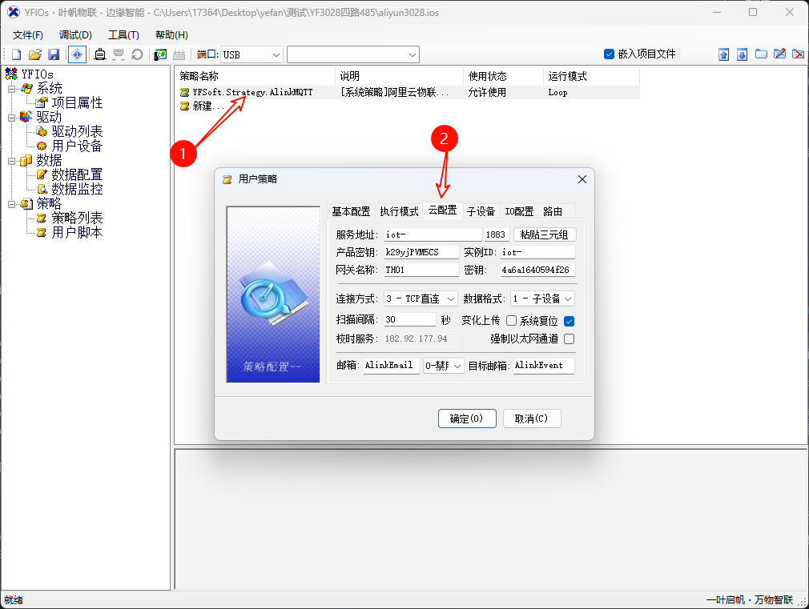Enable 强制以太网通道 option
This screenshot has width=809, height=609.
(x=568, y=338)
